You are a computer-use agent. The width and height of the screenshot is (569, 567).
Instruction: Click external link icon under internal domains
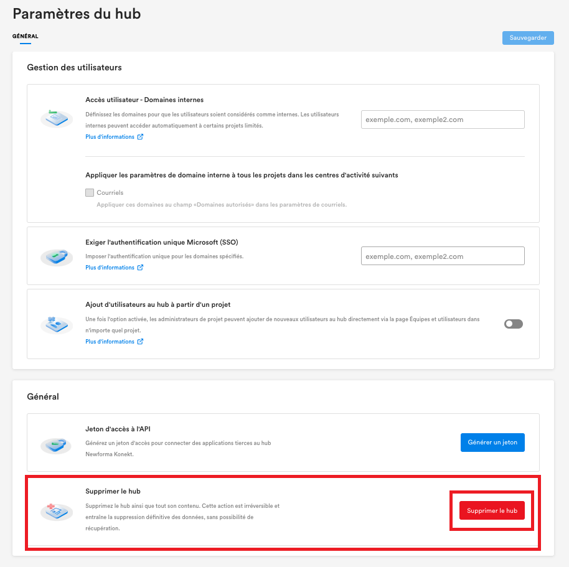click(x=140, y=137)
